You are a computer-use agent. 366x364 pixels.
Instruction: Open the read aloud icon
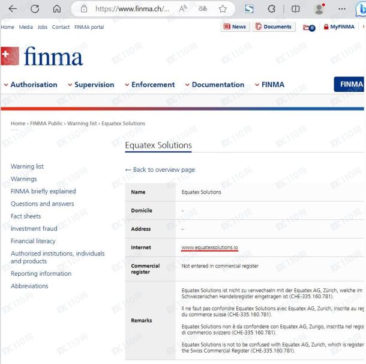[x=183, y=9]
